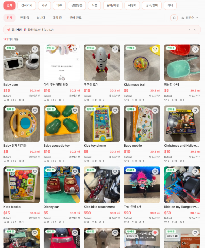Open the 우주선 토이 rocket thumbnail

click(102, 62)
